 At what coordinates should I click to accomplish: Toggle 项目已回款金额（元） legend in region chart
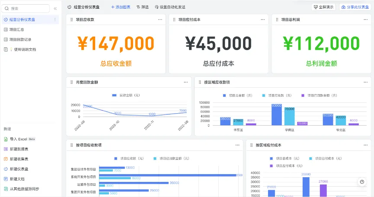point(319,95)
